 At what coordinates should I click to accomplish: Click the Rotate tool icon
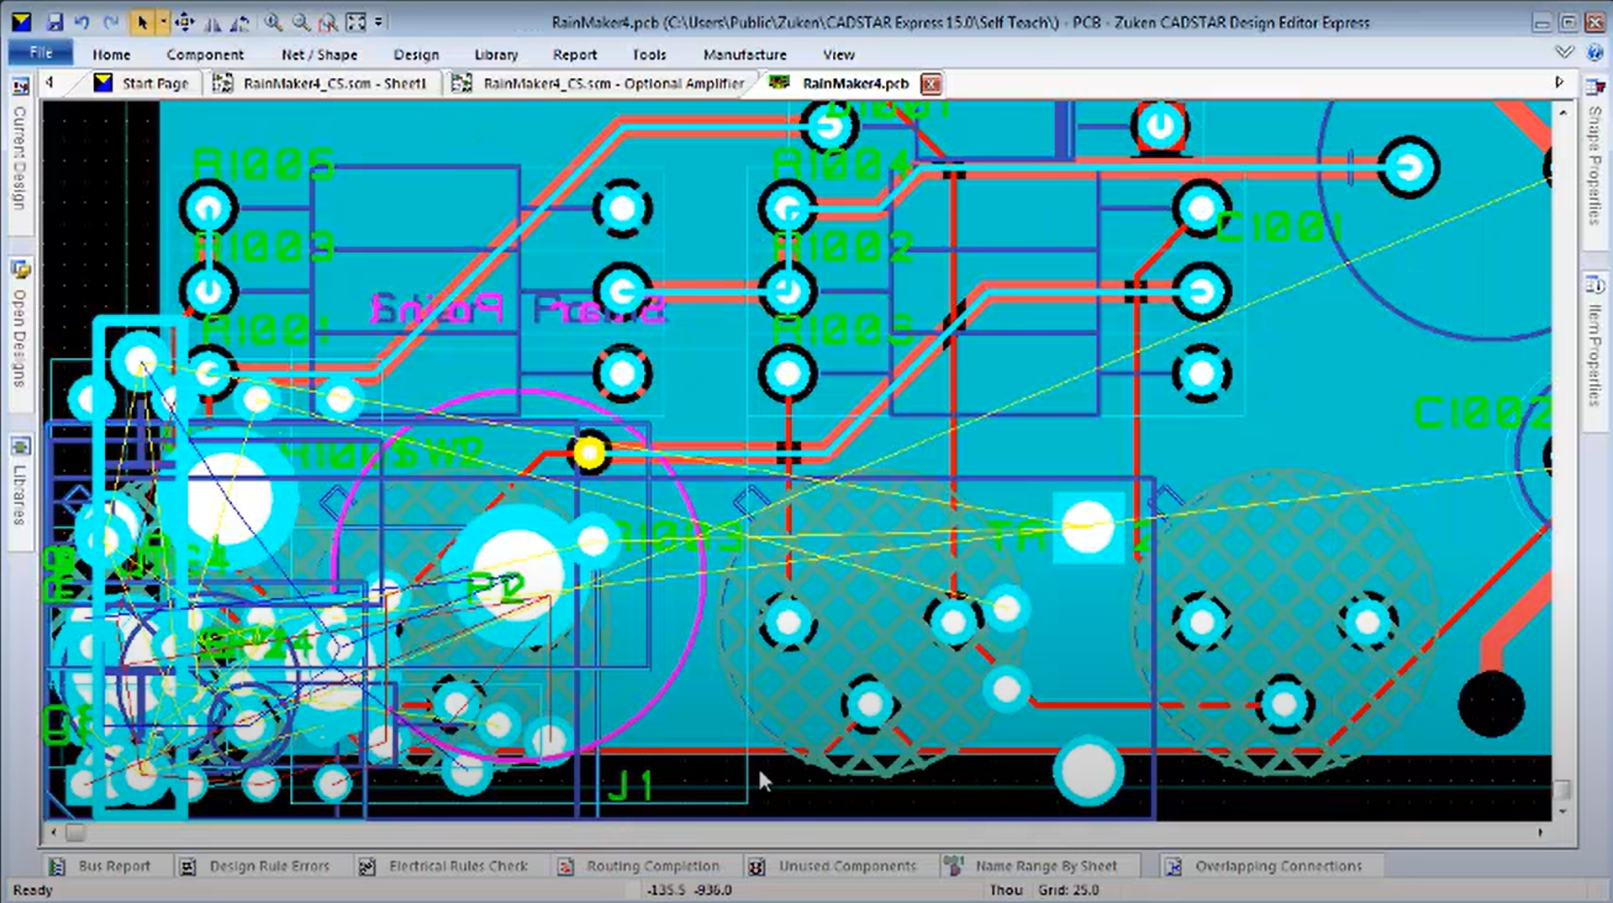pyautogui.click(x=240, y=23)
